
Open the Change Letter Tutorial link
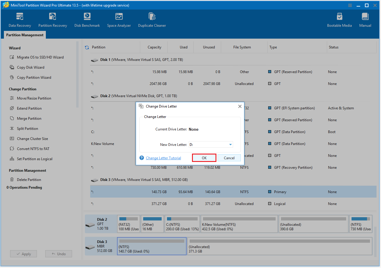click(x=163, y=158)
